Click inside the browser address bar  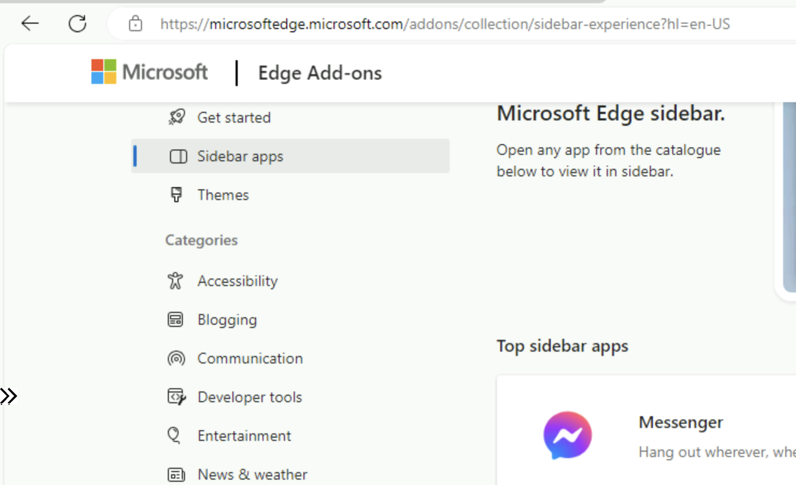click(430, 23)
